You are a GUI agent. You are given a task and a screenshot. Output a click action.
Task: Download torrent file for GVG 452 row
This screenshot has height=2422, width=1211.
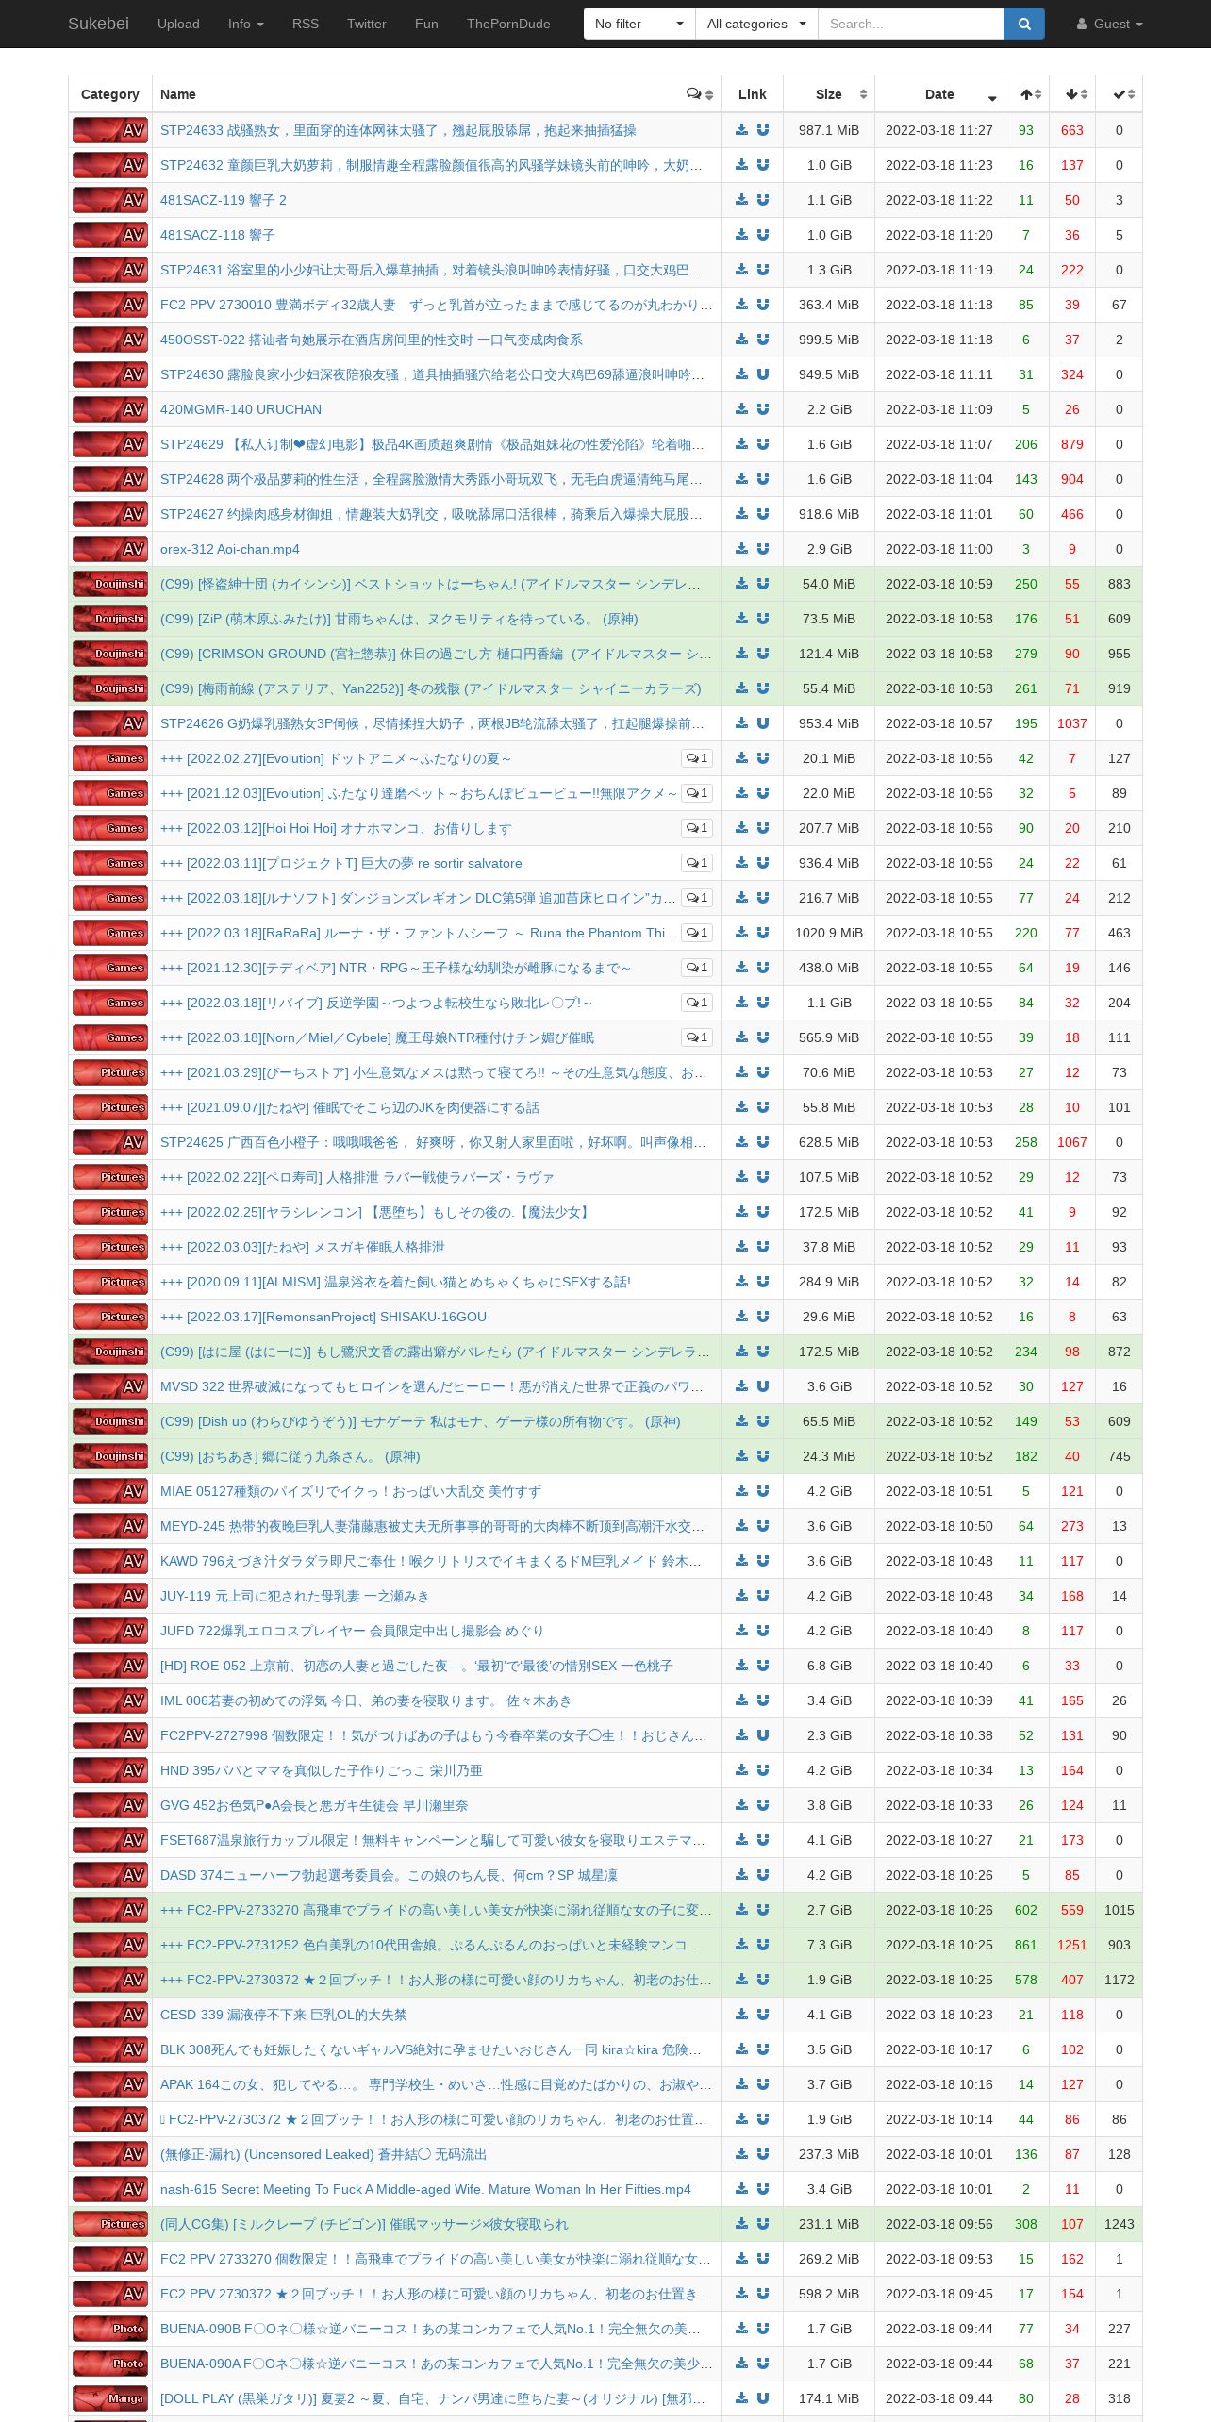pos(741,1805)
